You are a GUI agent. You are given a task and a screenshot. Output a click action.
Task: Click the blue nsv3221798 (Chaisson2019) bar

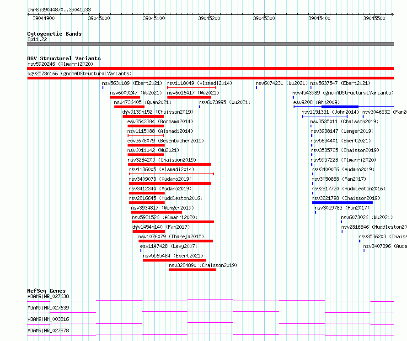click(342, 203)
